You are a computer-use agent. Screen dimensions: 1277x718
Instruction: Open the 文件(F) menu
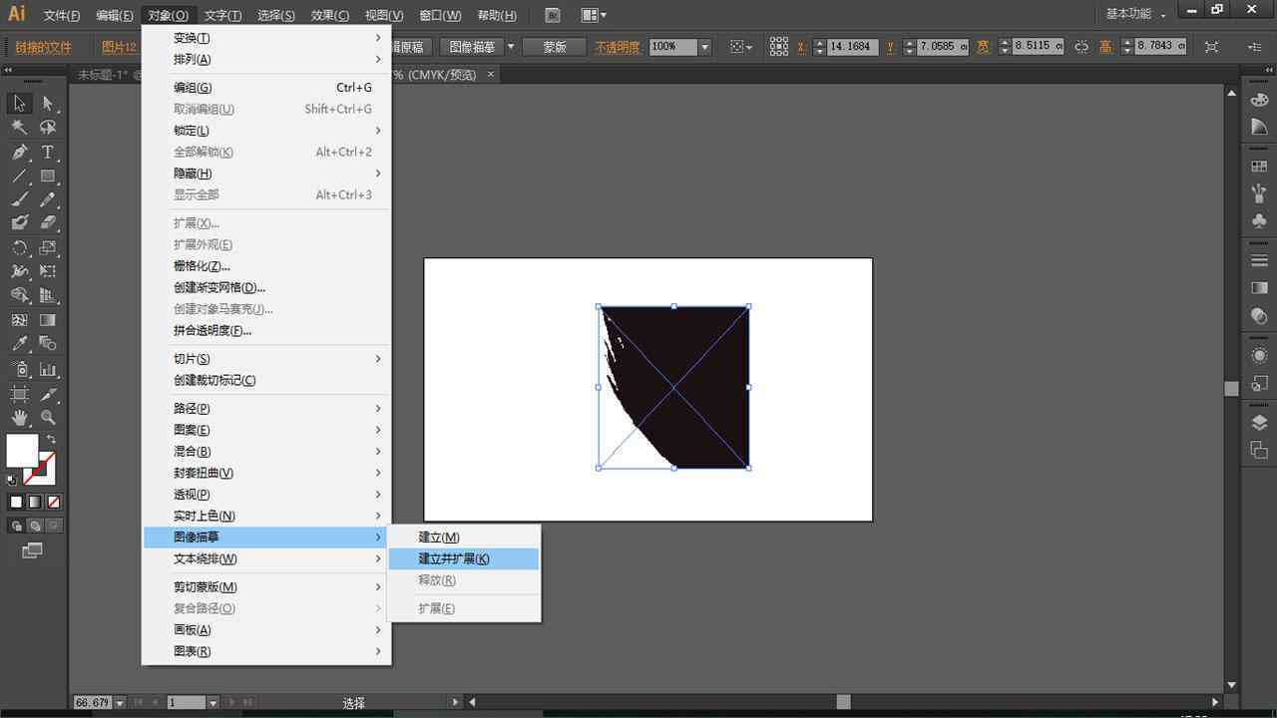pos(61,15)
